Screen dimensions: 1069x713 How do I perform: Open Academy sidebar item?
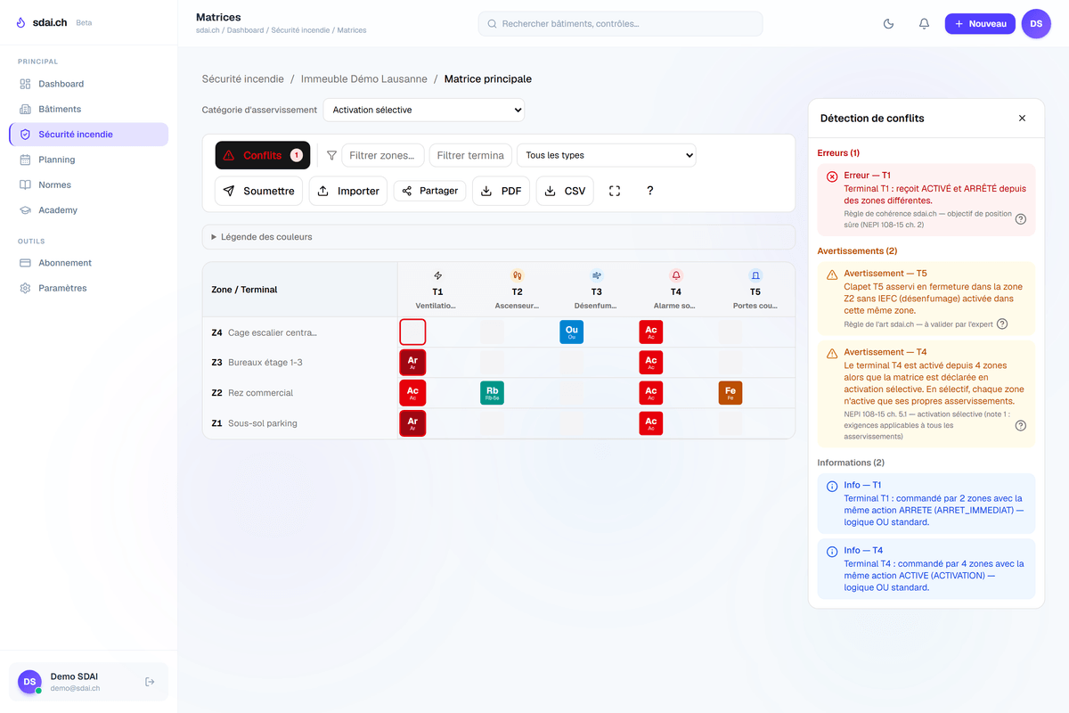click(x=88, y=210)
